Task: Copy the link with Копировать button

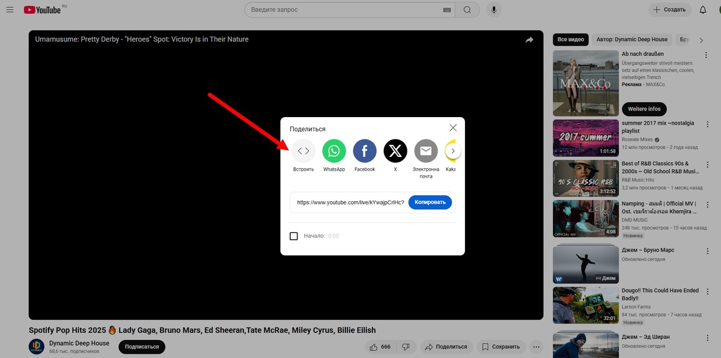Action: click(x=430, y=202)
